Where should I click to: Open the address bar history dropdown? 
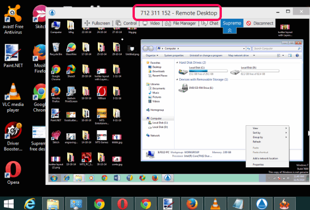click(x=244, y=48)
